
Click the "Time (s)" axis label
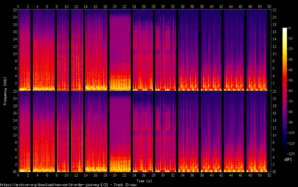coord(144,181)
